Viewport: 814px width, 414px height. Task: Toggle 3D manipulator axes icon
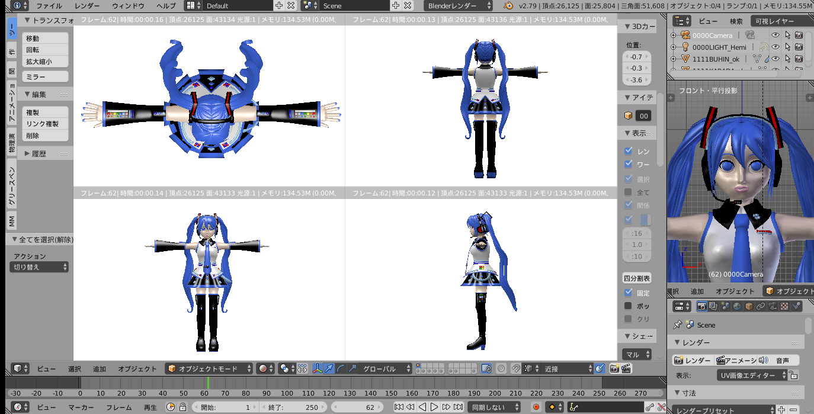click(x=318, y=368)
